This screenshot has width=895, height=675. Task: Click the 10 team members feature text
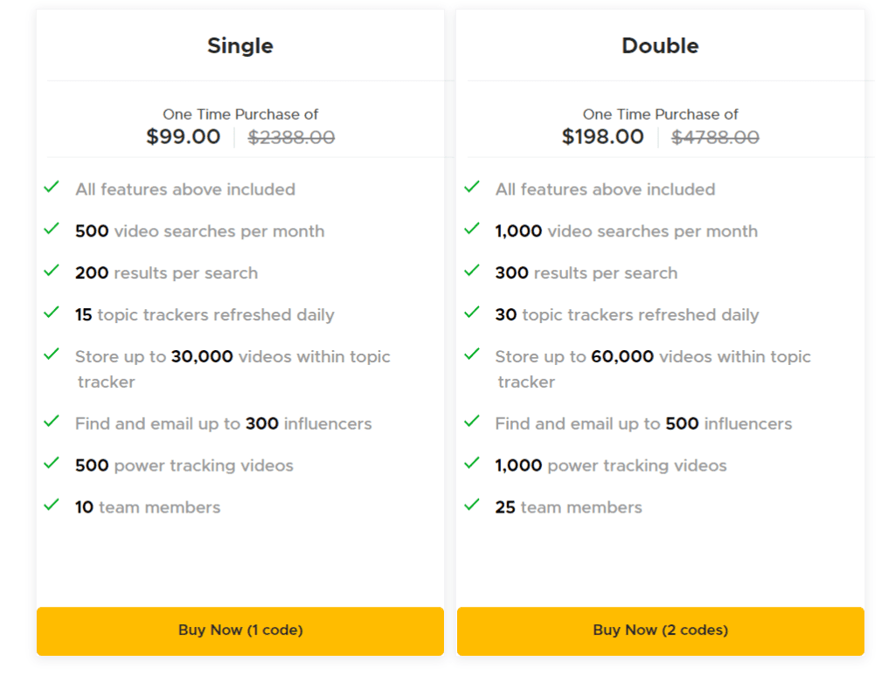click(x=147, y=506)
